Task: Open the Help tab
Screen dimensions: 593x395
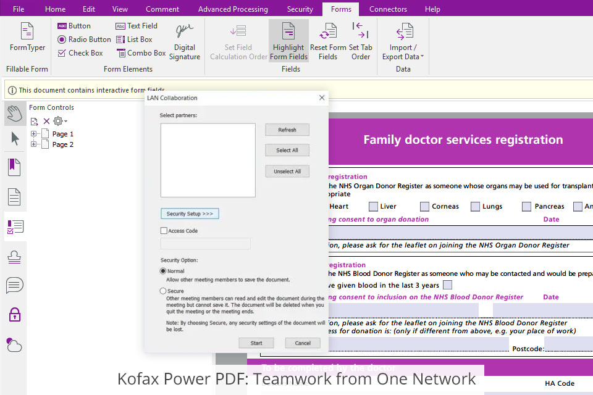Action: click(432, 9)
